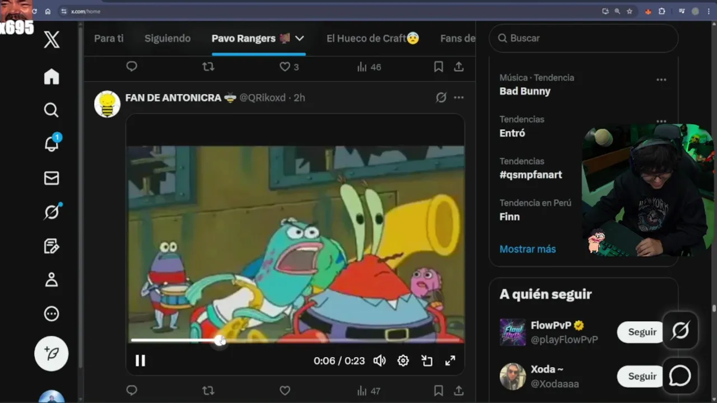Pause the playing video
The image size is (717, 403).
(140, 360)
